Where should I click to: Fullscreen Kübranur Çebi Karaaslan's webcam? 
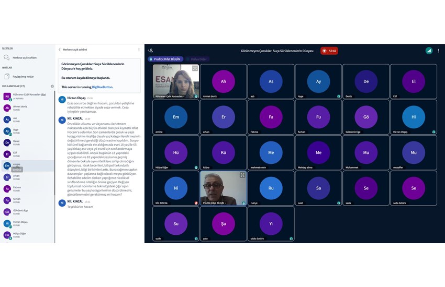click(195, 68)
